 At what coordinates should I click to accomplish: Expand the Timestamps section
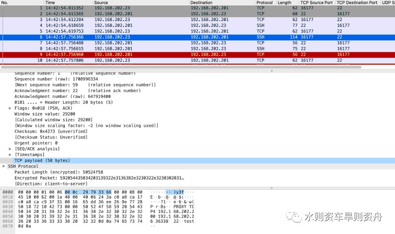tap(9, 154)
